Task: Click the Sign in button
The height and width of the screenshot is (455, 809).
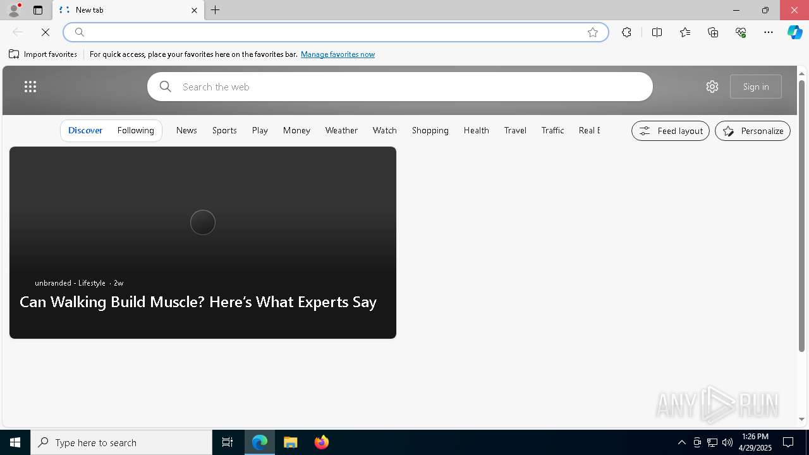Action: tap(756, 87)
